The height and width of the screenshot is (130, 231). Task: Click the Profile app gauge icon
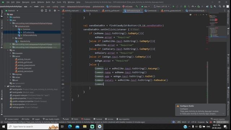(x=193, y=6)
